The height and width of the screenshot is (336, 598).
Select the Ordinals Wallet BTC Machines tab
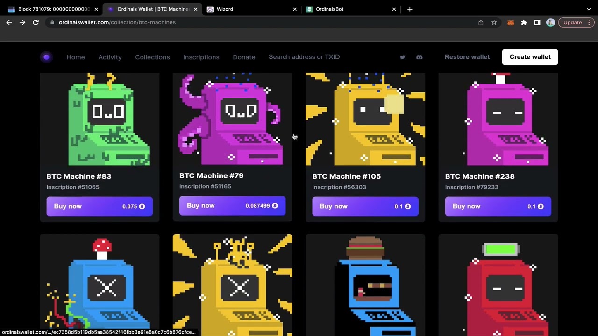[x=152, y=9]
